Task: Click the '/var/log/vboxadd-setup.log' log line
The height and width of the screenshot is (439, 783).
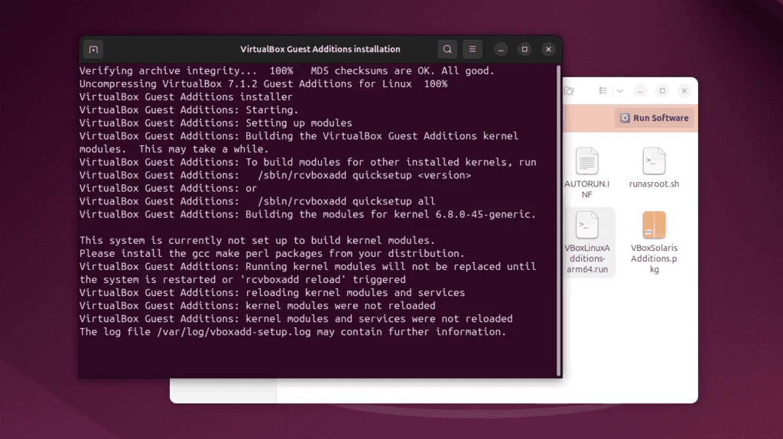Action: 293,332
